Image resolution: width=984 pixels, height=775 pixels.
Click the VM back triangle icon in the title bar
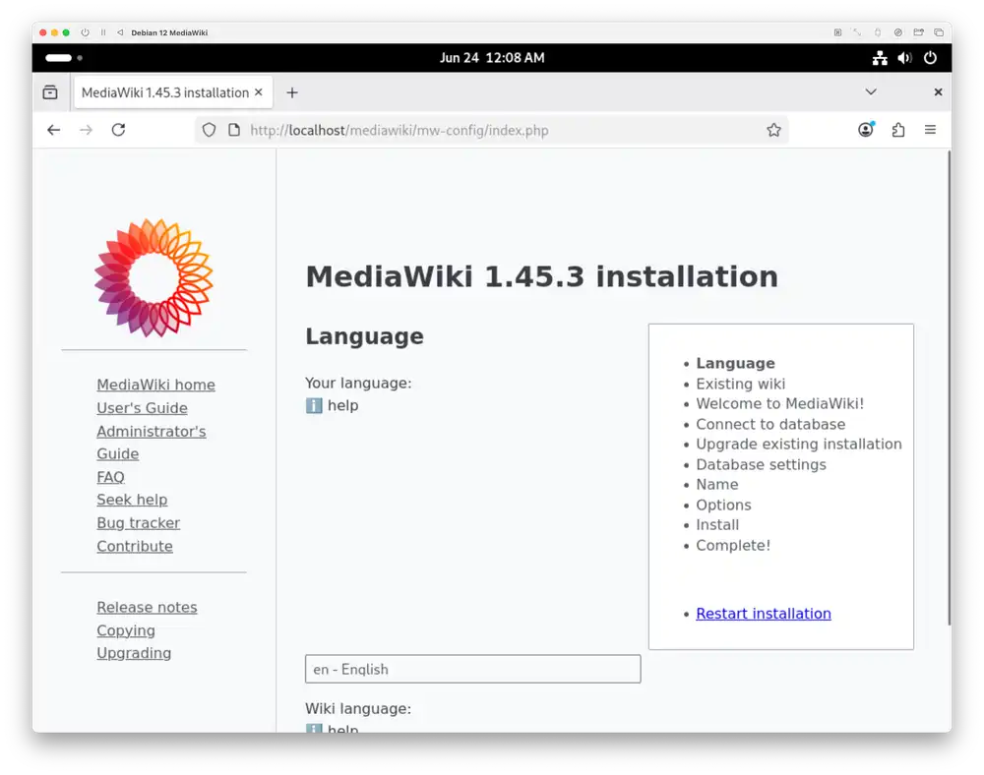120,32
